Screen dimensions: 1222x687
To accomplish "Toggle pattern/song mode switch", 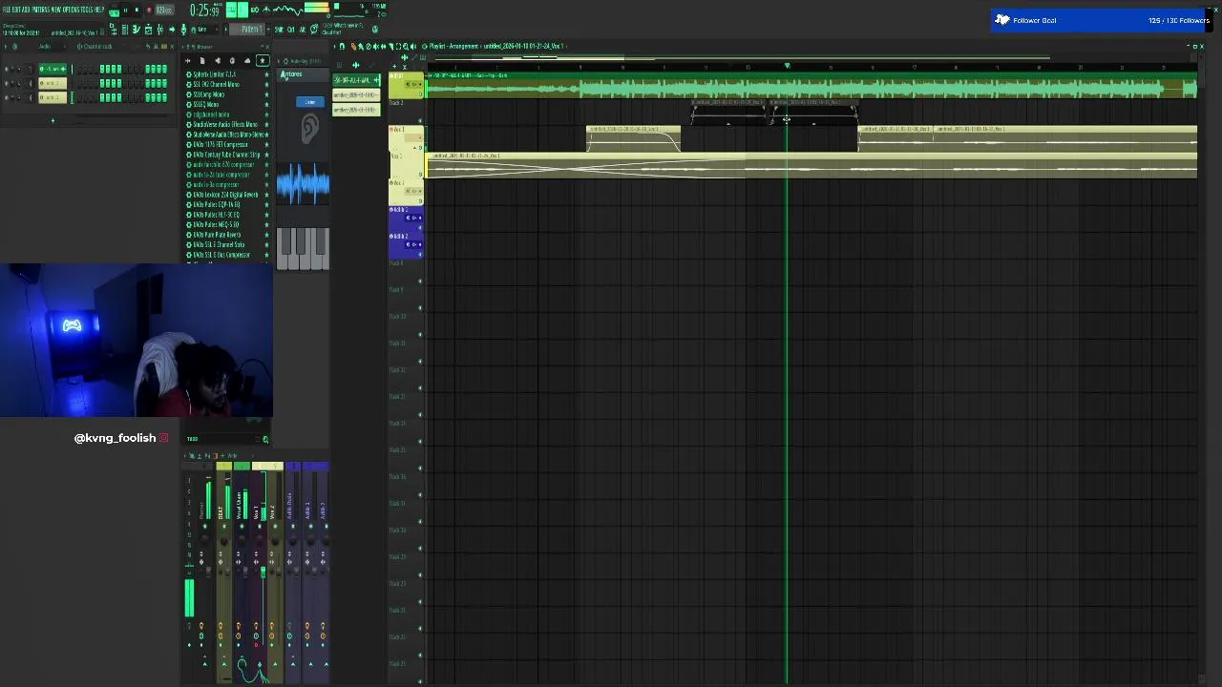I will pos(114,12).
